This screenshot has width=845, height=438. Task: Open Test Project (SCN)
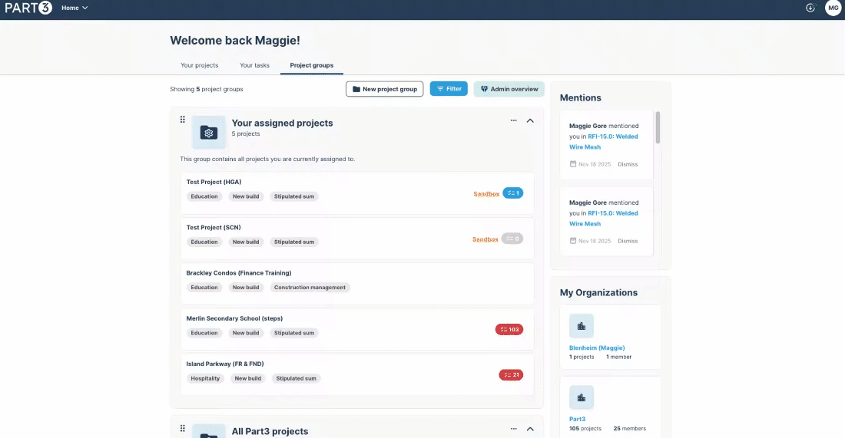[x=214, y=228]
